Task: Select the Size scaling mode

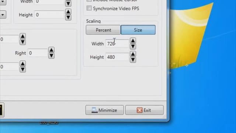Action: pos(138,30)
